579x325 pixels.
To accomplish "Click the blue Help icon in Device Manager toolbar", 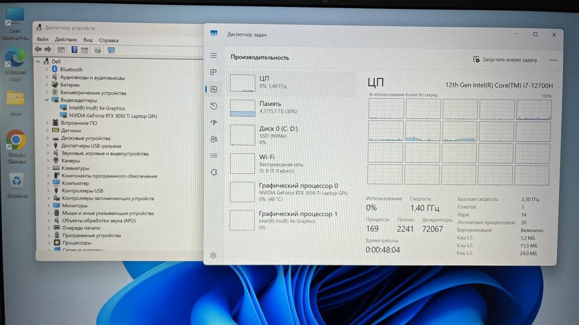I will (x=74, y=50).
